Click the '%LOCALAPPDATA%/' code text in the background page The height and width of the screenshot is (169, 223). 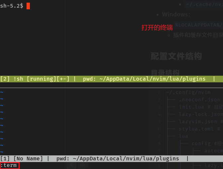pyautogui.click(x=199, y=25)
